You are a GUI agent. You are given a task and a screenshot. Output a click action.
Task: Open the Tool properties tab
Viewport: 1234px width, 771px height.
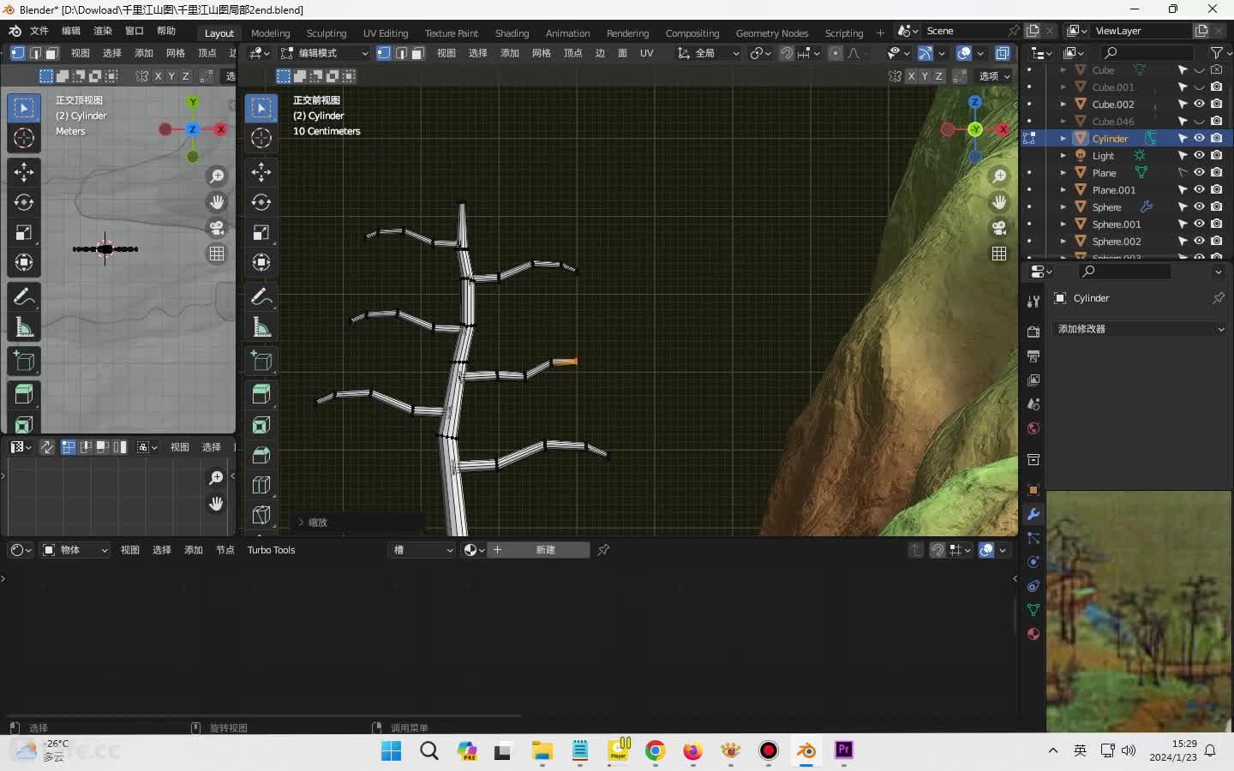[1033, 301]
